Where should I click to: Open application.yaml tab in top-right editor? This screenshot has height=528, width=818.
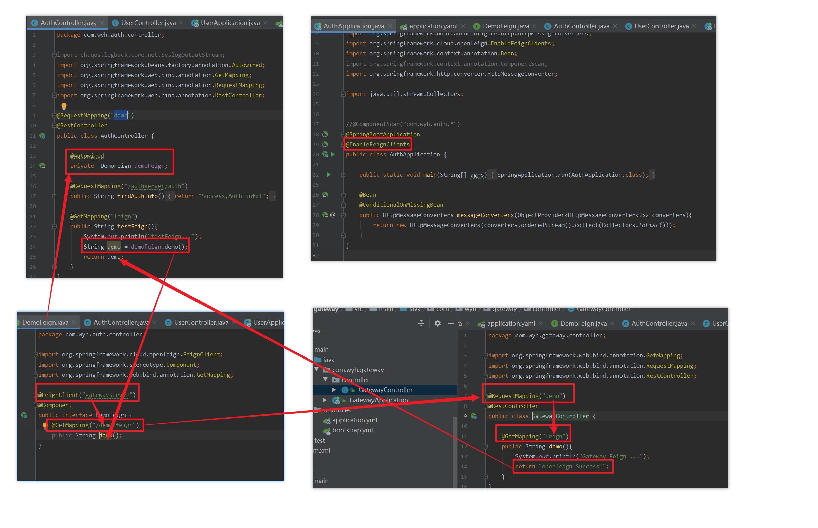(433, 26)
